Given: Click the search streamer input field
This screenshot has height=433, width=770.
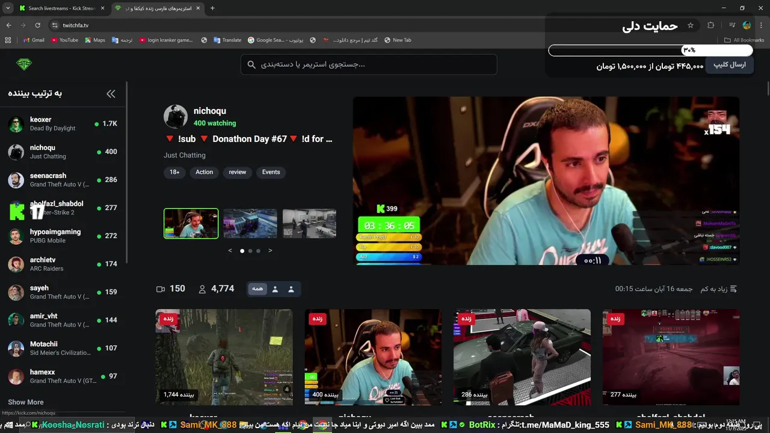Looking at the screenshot, I should pos(369,64).
